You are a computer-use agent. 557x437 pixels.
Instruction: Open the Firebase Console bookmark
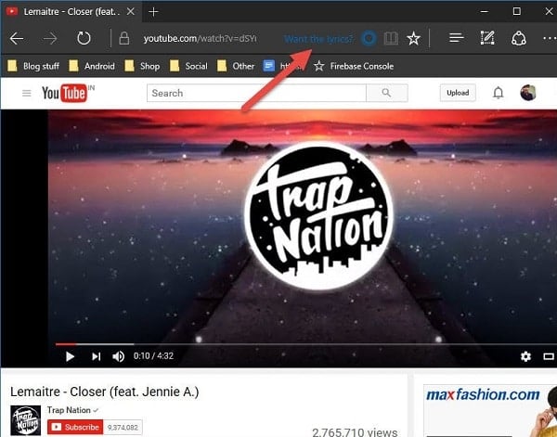(355, 66)
